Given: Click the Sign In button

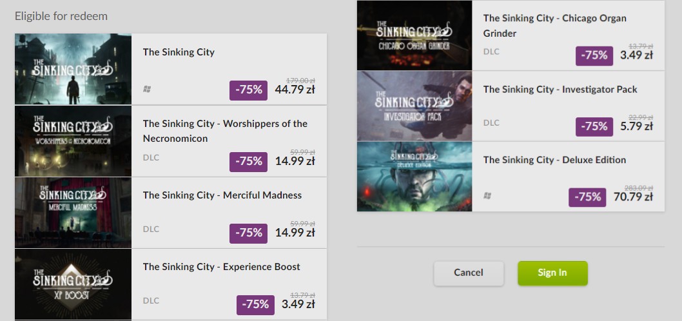Looking at the screenshot, I should click(552, 273).
